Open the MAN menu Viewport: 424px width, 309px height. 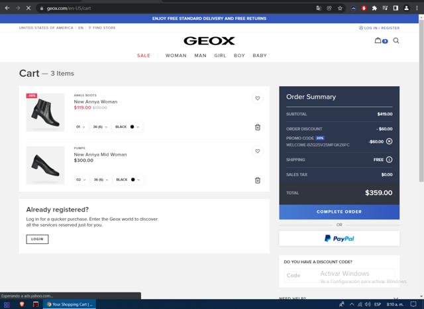click(200, 56)
